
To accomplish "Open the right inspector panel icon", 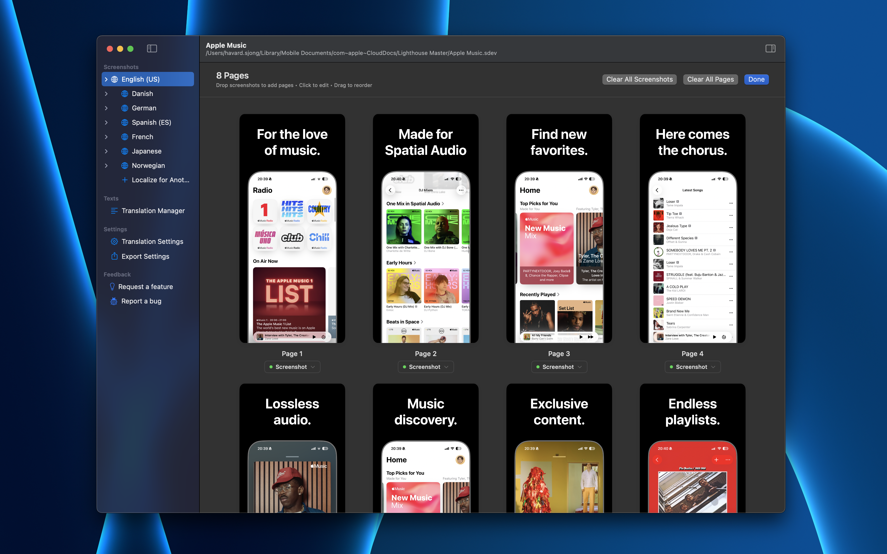I will coord(770,48).
